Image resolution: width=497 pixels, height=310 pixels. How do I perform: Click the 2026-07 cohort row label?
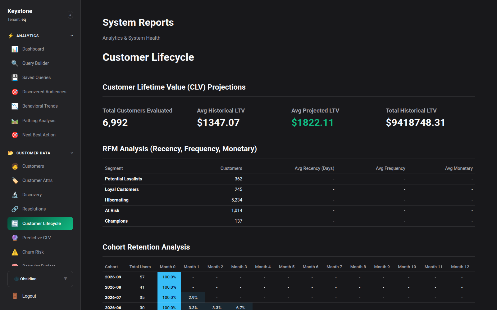113,298
